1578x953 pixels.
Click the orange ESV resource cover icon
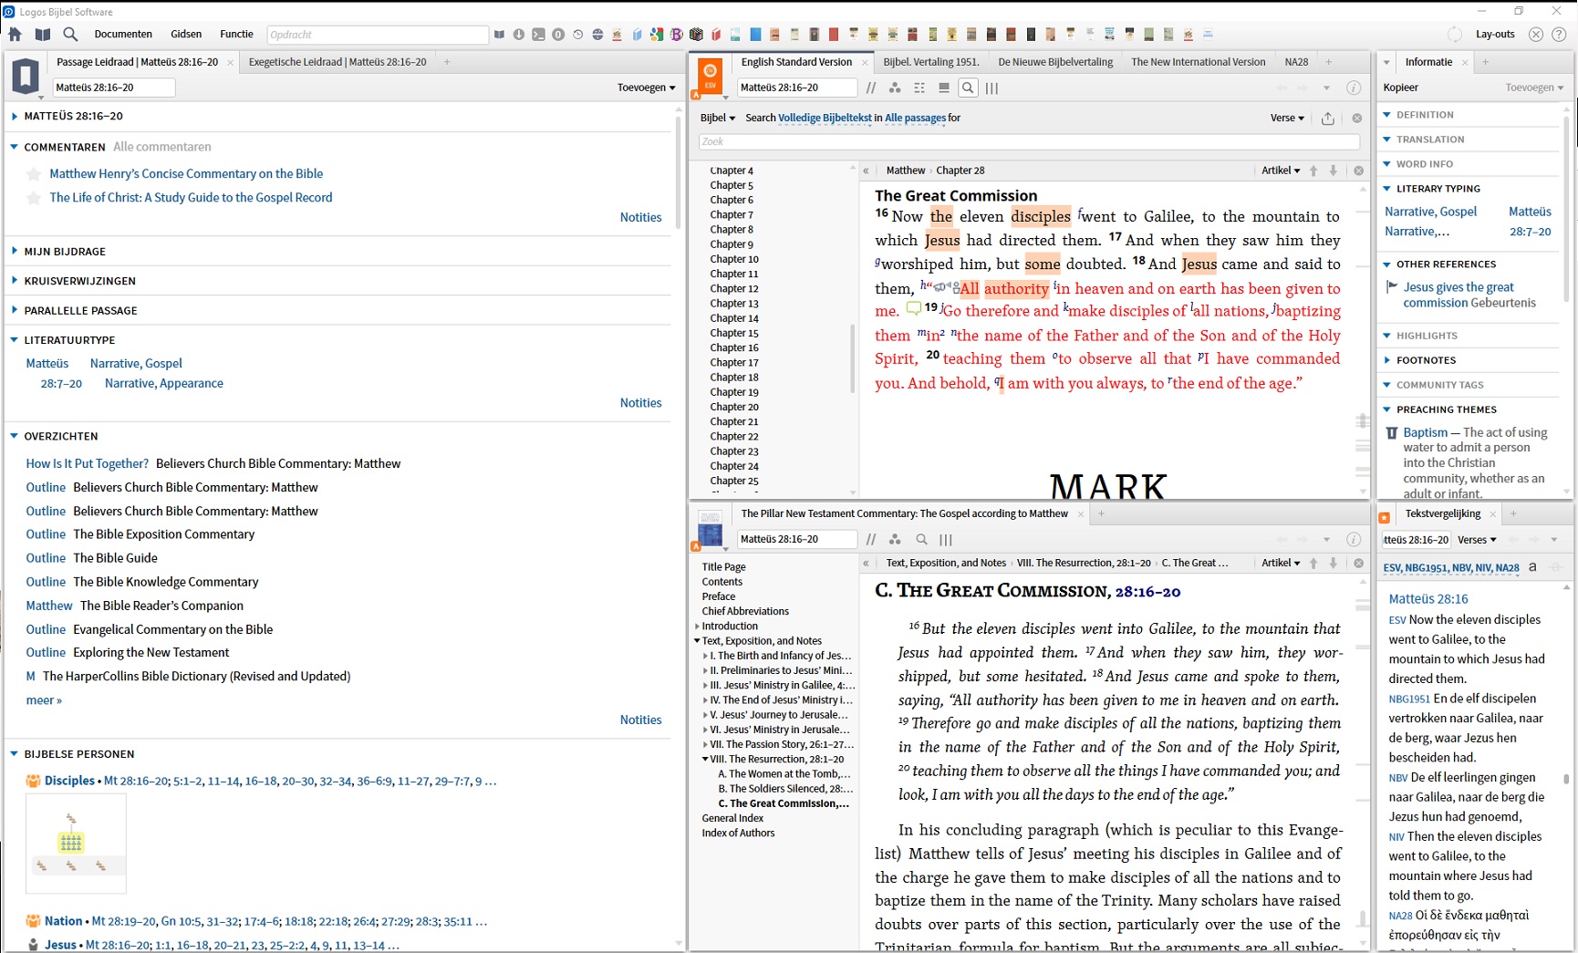pos(710,74)
